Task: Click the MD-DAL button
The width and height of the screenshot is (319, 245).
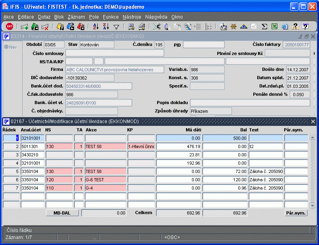Action: pos(62,213)
